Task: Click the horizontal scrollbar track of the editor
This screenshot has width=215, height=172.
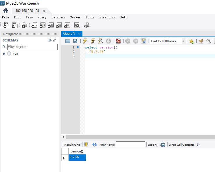Action: [140, 137]
